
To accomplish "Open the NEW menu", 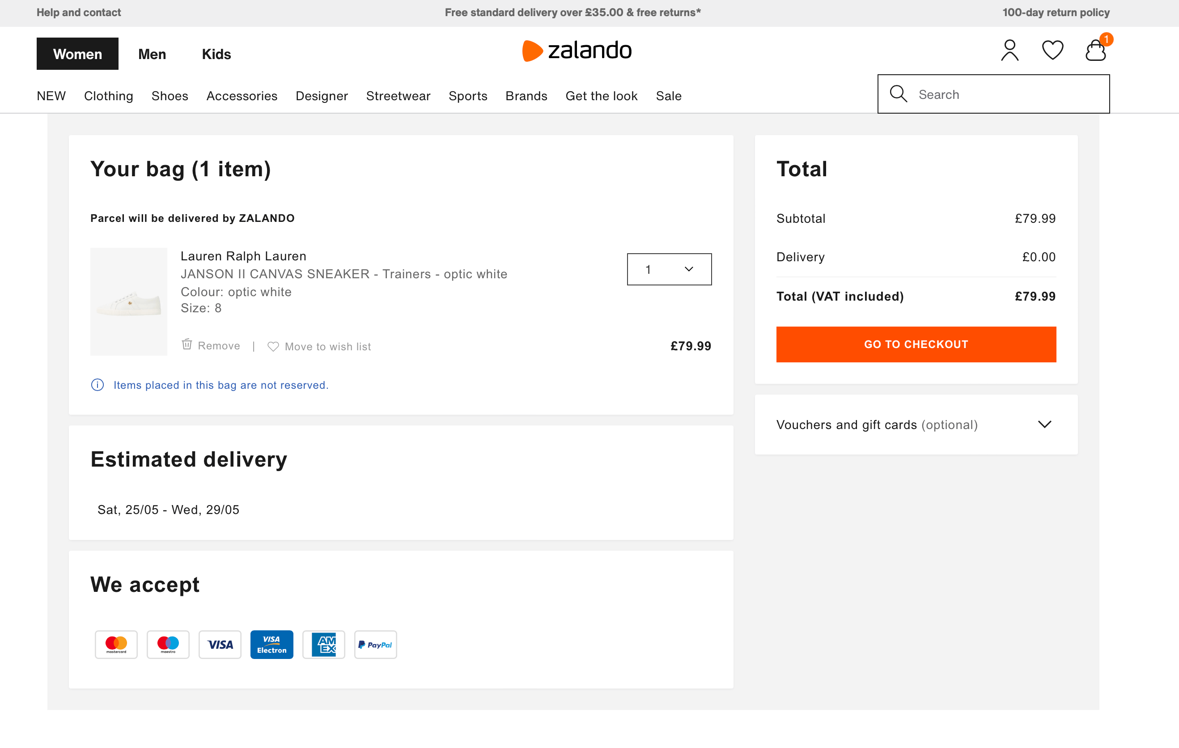I will (x=51, y=96).
